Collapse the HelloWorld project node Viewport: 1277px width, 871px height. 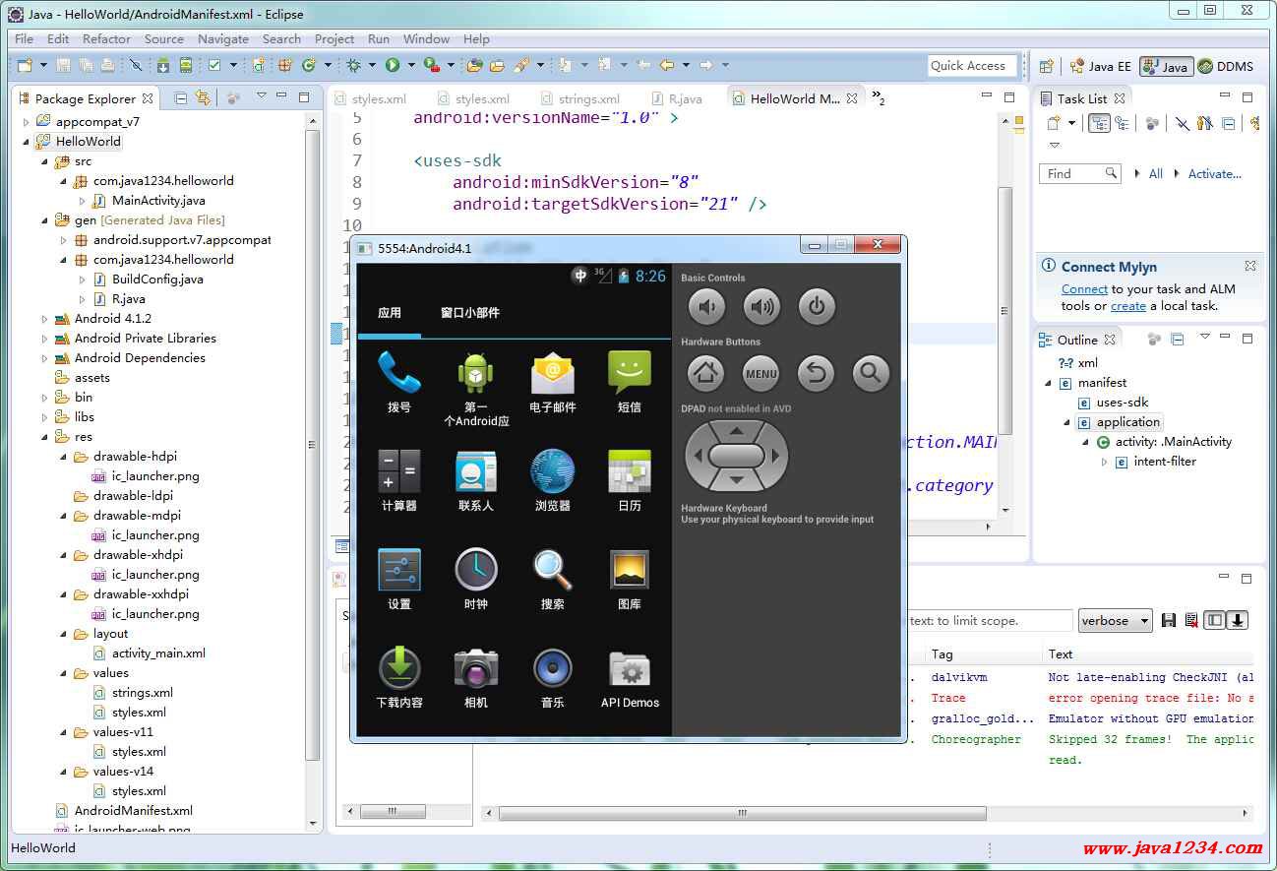tap(27, 142)
